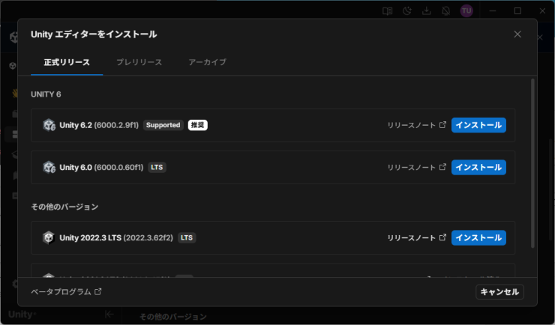Install Unity 6.0 LTS (6000.0.60f1)
The width and height of the screenshot is (555, 325).
(478, 167)
